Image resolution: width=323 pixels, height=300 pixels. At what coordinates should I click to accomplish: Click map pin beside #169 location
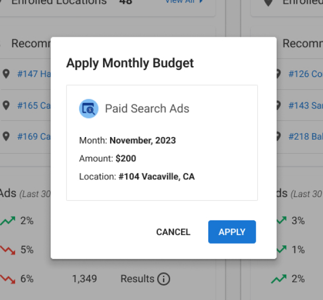coord(6,136)
